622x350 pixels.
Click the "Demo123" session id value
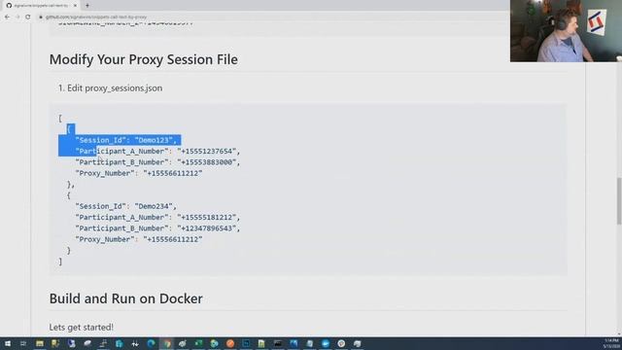(154, 140)
